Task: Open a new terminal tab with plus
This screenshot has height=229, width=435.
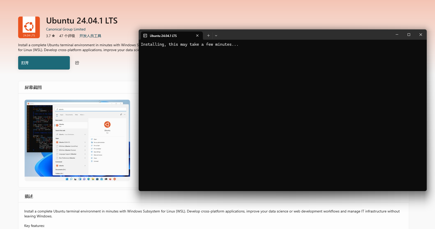Action: (x=208, y=36)
